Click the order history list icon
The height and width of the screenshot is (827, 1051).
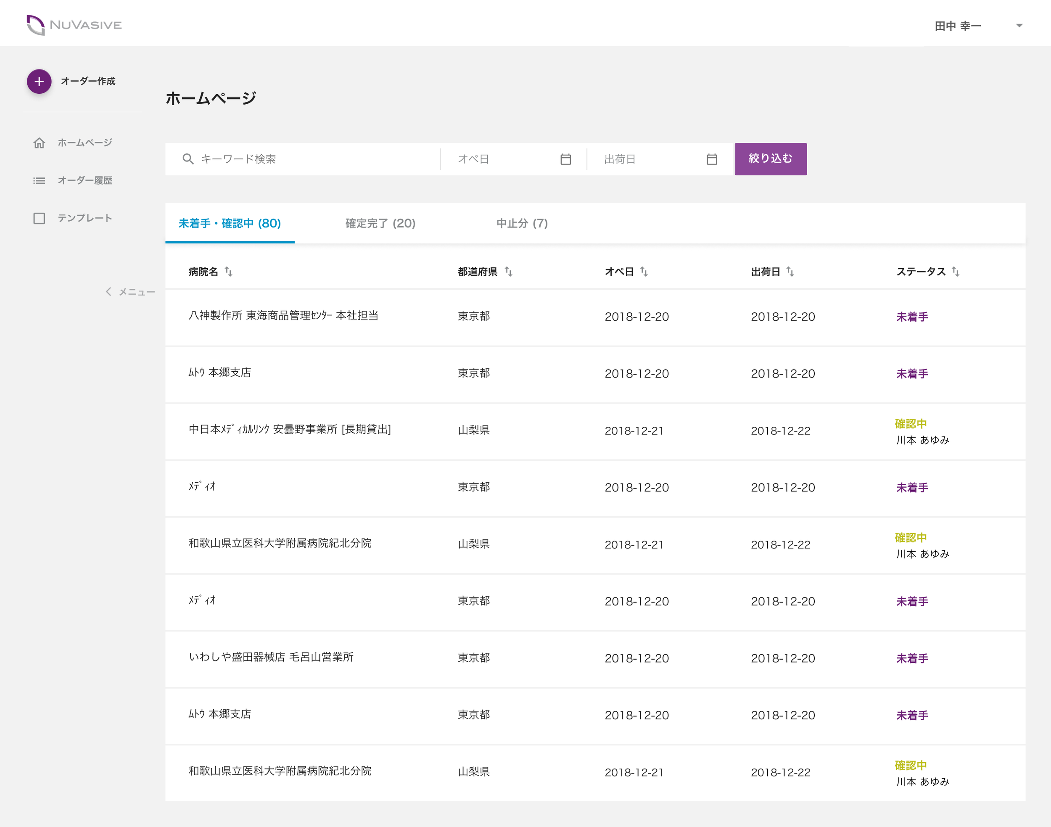(39, 181)
